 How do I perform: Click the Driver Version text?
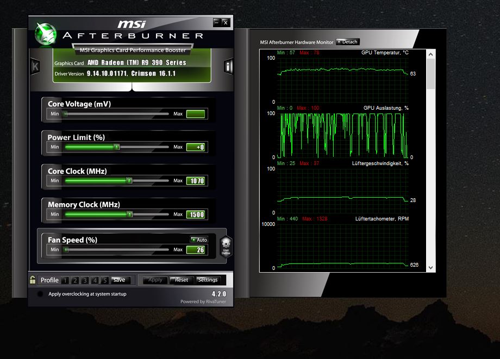[x=131, y=73]
